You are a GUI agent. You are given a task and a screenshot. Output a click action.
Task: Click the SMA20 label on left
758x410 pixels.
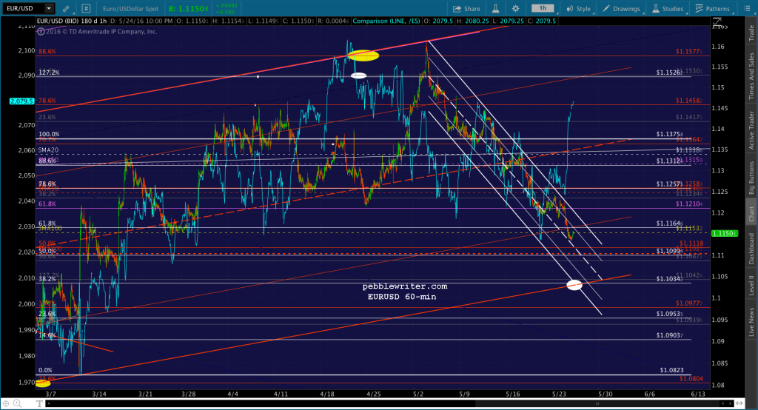pyautogui.click(x=48, y=150)
